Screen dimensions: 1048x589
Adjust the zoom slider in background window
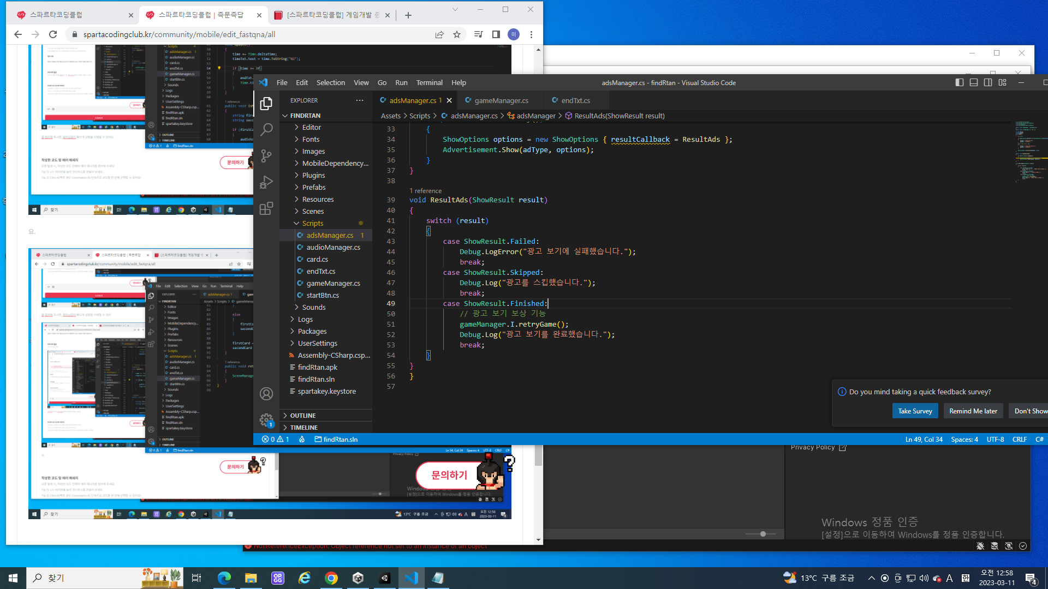coord(763,534)
